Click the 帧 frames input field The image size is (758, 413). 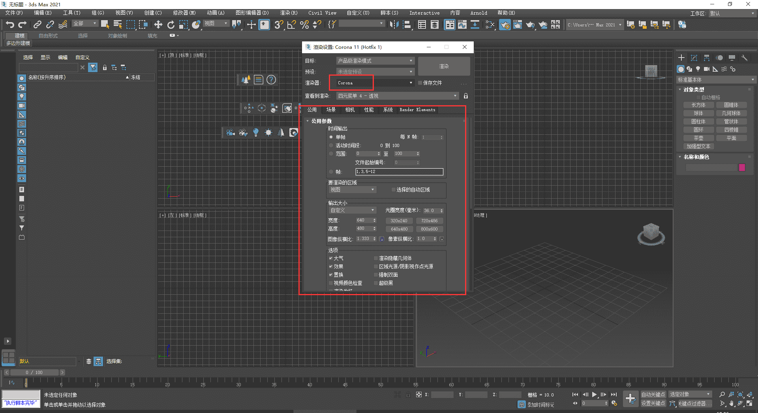pyautogui.click(x=399, y=172)
